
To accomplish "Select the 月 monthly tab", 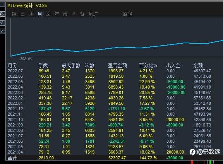I will coord(39,14).
